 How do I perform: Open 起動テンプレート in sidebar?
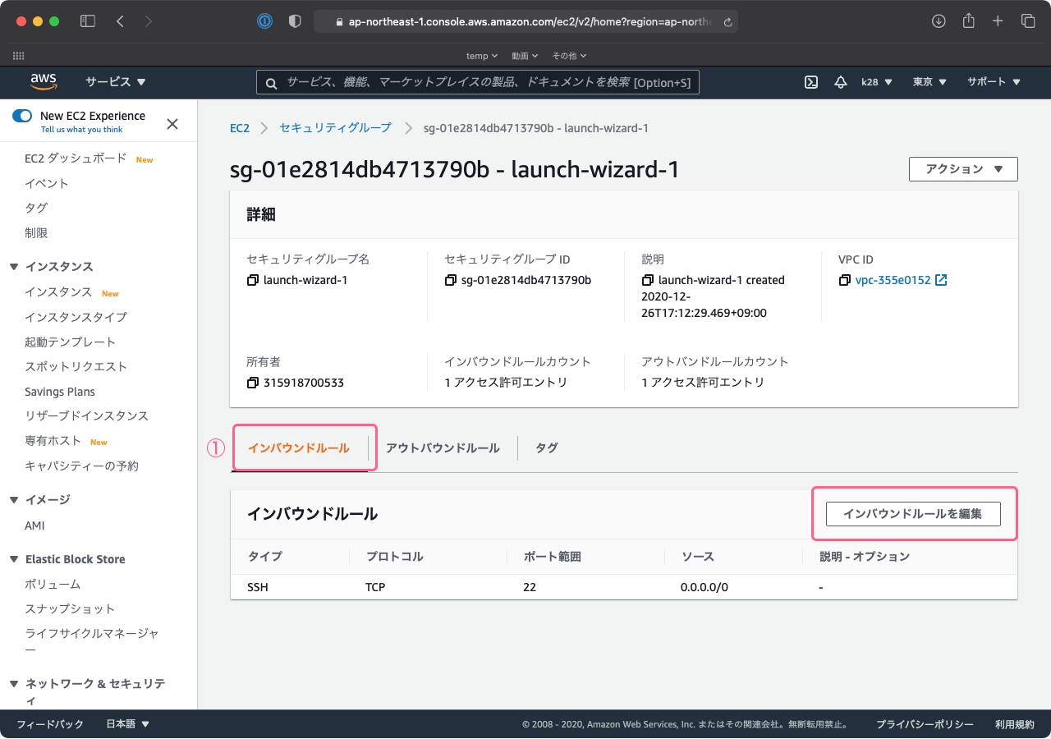coord(70,342)
